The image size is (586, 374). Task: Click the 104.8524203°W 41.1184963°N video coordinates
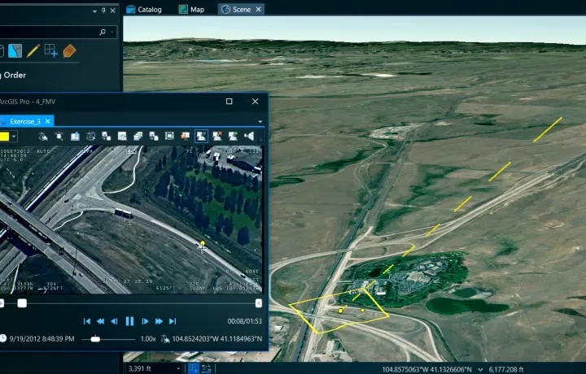217,339
